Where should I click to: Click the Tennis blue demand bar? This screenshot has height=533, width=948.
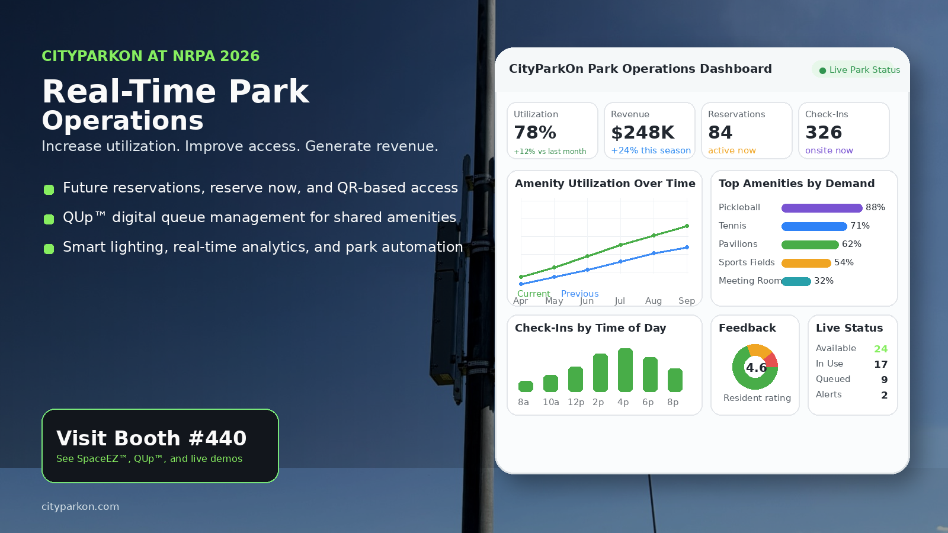tap(814, 226)
